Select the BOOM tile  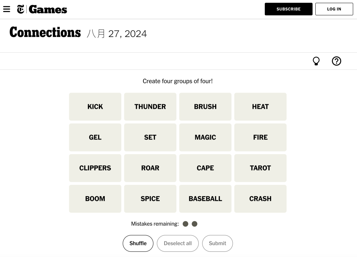tap(95, 199)
